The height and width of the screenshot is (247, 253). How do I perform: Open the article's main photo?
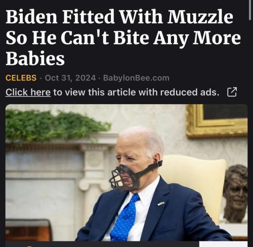(x=126, y=173)
